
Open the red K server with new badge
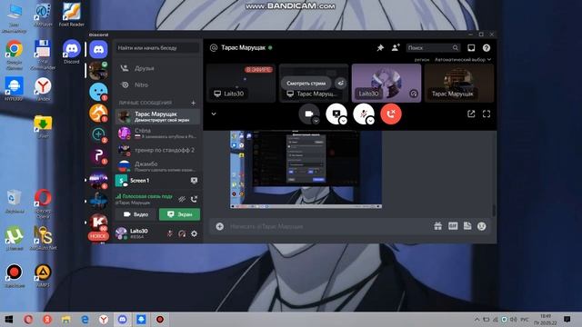coord(98,222)
